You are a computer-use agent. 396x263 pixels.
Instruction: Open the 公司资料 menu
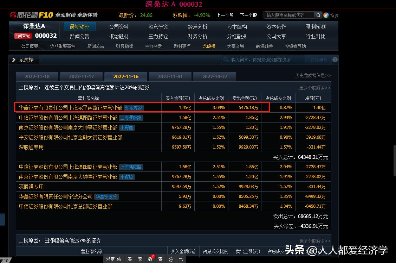[x=119, y=27]
